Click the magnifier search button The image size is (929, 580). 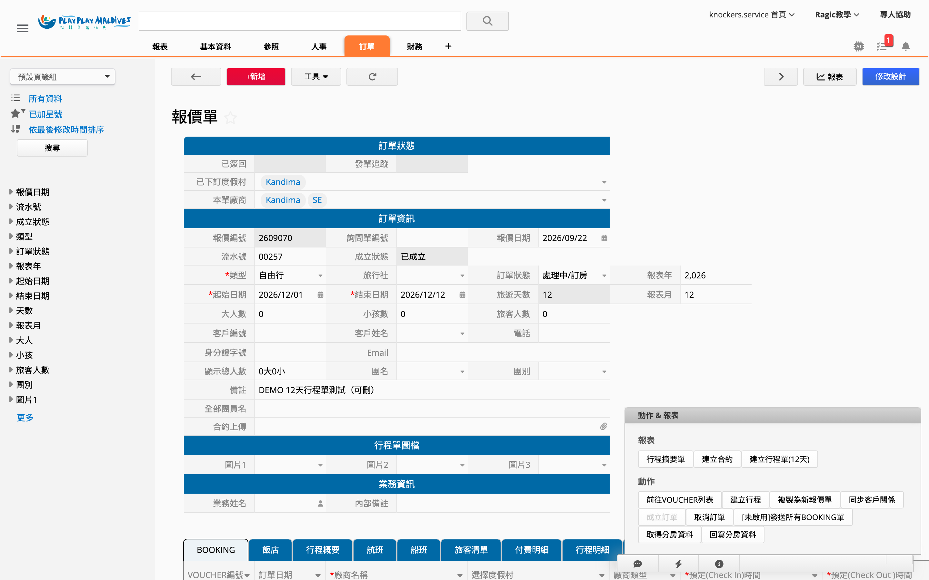(x=487, y=21)
